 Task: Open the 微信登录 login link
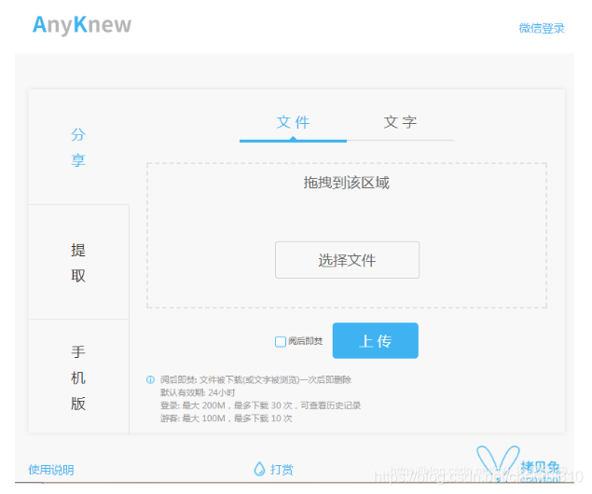point(542,28)
